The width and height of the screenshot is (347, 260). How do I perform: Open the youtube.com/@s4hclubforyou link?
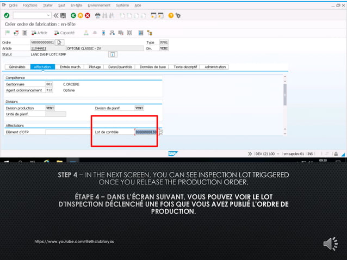click(75, 242)
